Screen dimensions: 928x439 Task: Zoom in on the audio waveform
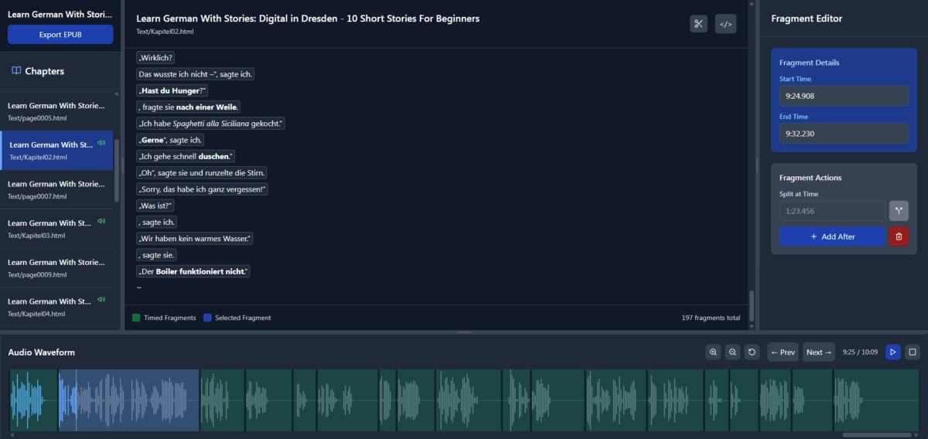coord(713,352)
